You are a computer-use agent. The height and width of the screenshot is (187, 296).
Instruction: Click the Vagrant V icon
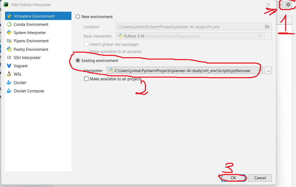coord(9,66)
